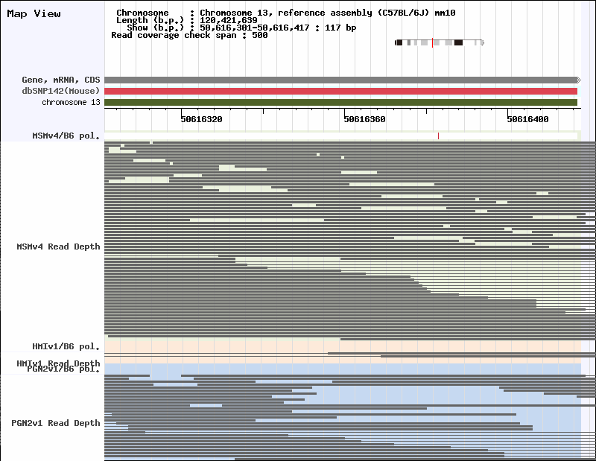
Task: Click the green chromosome 13 track bar
Action: click(x=341, y=103)
